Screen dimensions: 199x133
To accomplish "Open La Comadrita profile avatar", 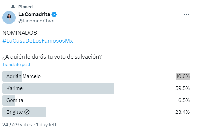I will click(x=9, y=17).
